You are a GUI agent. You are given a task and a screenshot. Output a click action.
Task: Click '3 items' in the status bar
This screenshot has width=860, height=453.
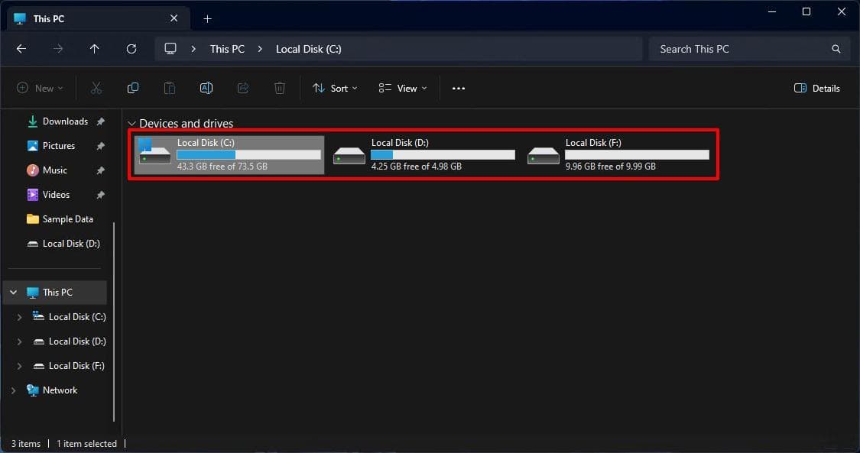click(26, 444)
